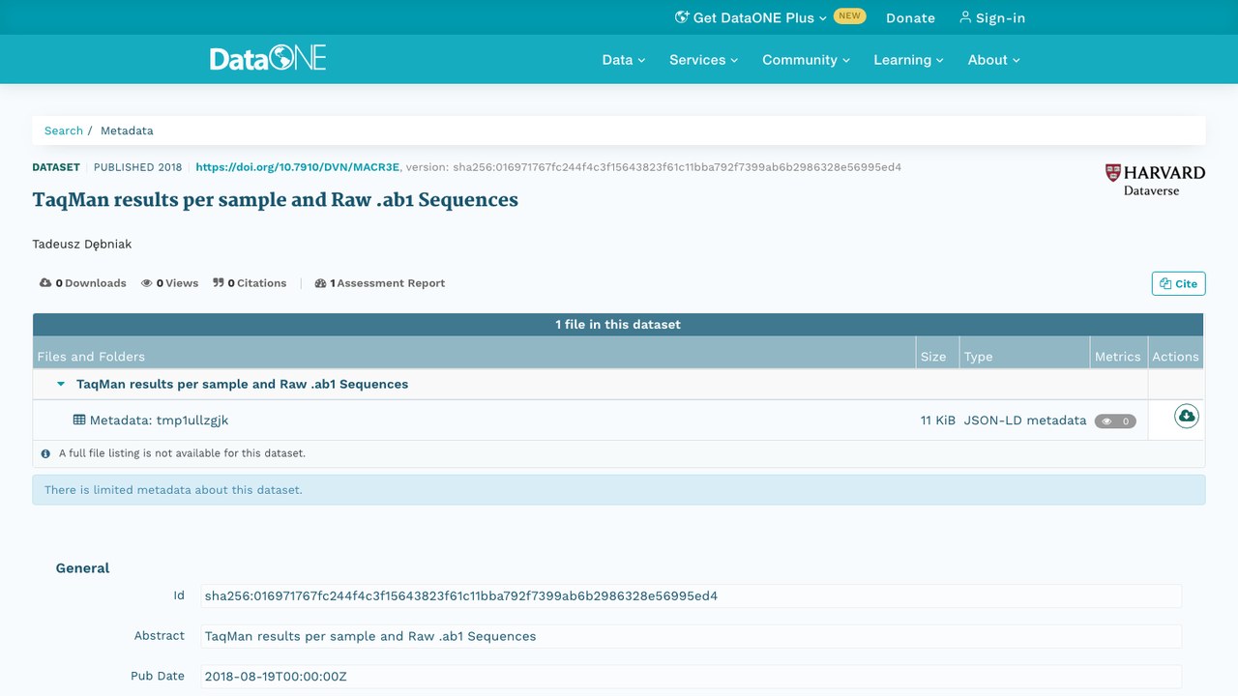The width and height of the screenshot is (1238, 696).
Task: Click the 11 KiB size cell
Action: pos(938,420)
